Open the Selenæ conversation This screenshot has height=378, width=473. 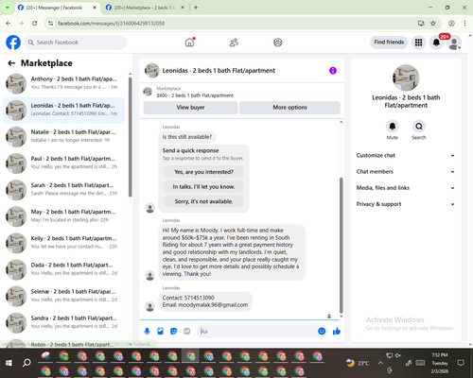(63, 296)
